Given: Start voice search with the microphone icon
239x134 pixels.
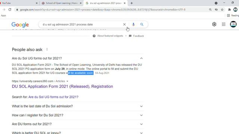Looking at the screenshot, I should [x=133, y=25].
